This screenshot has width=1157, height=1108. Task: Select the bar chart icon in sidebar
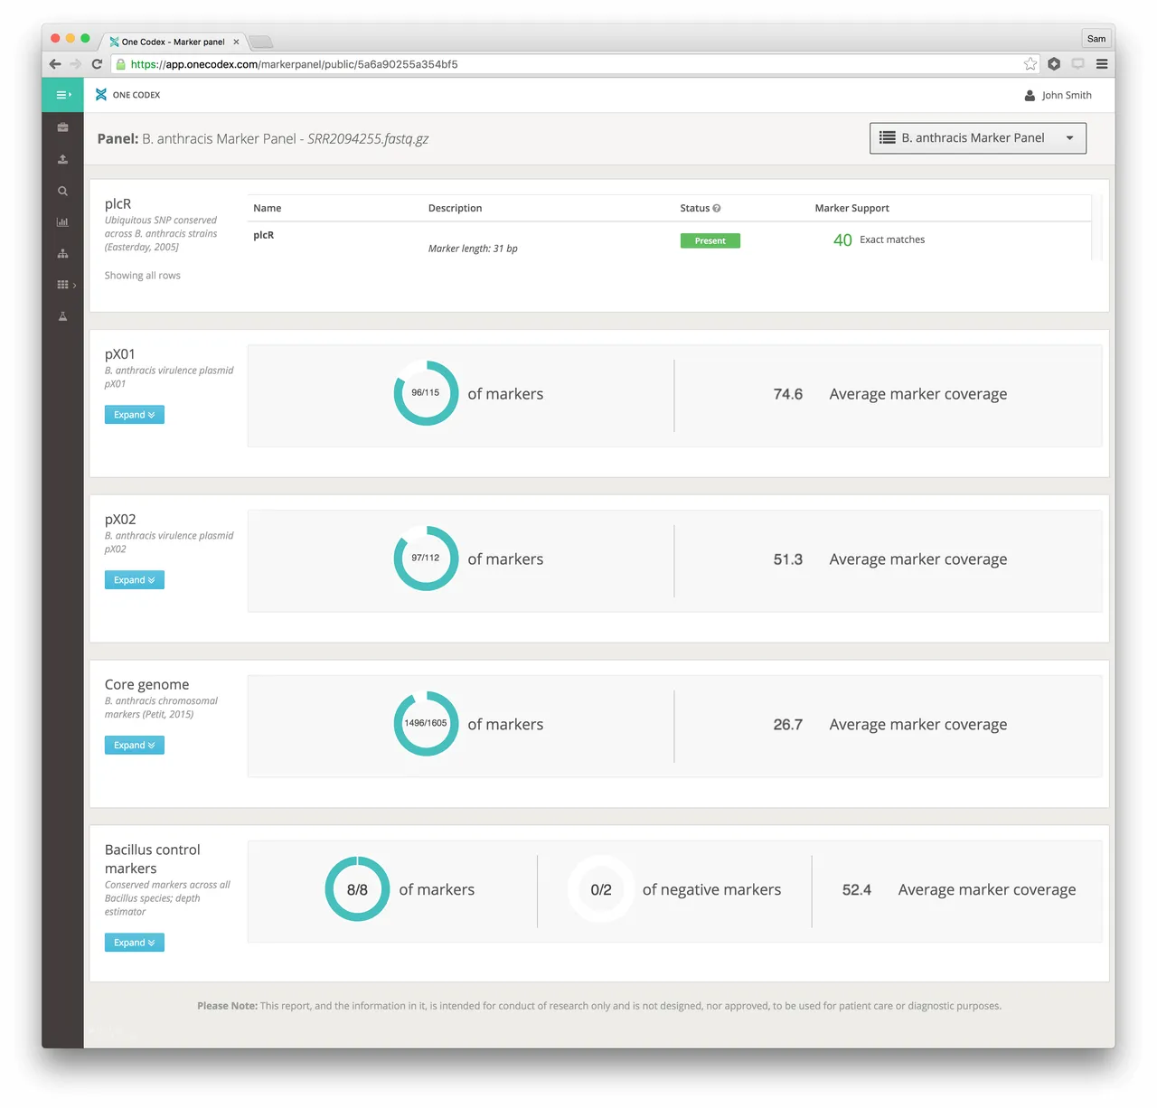tap(62, 222)
